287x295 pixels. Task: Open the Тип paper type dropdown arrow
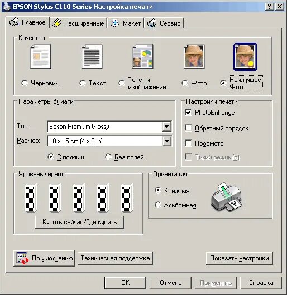(x=167, y=127)
